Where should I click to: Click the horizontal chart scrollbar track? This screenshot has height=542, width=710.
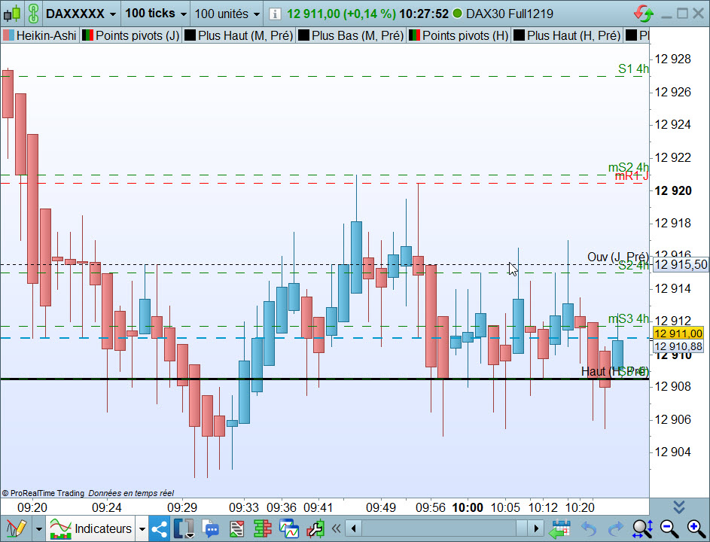(x=445, y=528)
